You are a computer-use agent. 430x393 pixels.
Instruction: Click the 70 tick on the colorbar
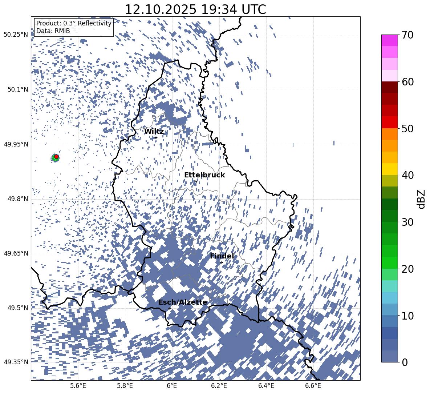point(407,35)
